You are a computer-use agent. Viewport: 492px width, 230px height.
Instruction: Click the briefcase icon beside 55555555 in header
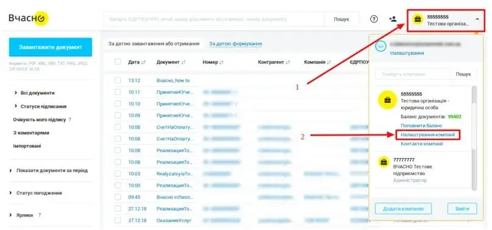tap(418, 19)
